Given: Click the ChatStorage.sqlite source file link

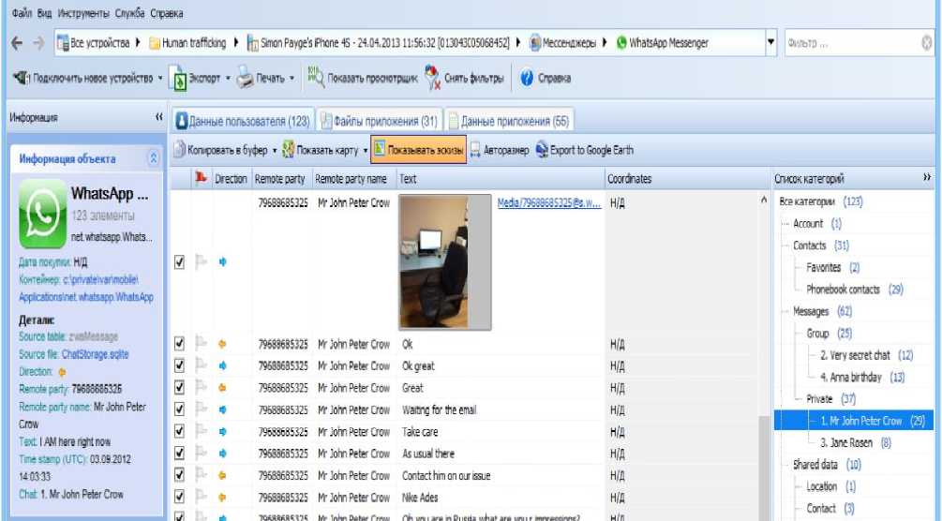Looking at the screenshot, I should [95, 354].
